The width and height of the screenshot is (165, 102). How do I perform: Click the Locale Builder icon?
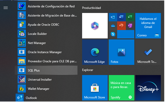point(22,34)
